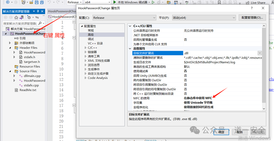The image size is (274, 141).
Task: Click the Solution Explorer search box
Action: click(x=20, y=23)
